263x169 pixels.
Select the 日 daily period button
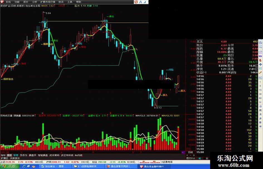(260, 106)
